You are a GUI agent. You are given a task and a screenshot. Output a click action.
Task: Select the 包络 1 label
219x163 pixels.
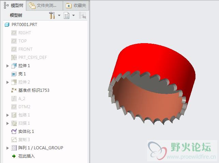(x=24, y=115)
